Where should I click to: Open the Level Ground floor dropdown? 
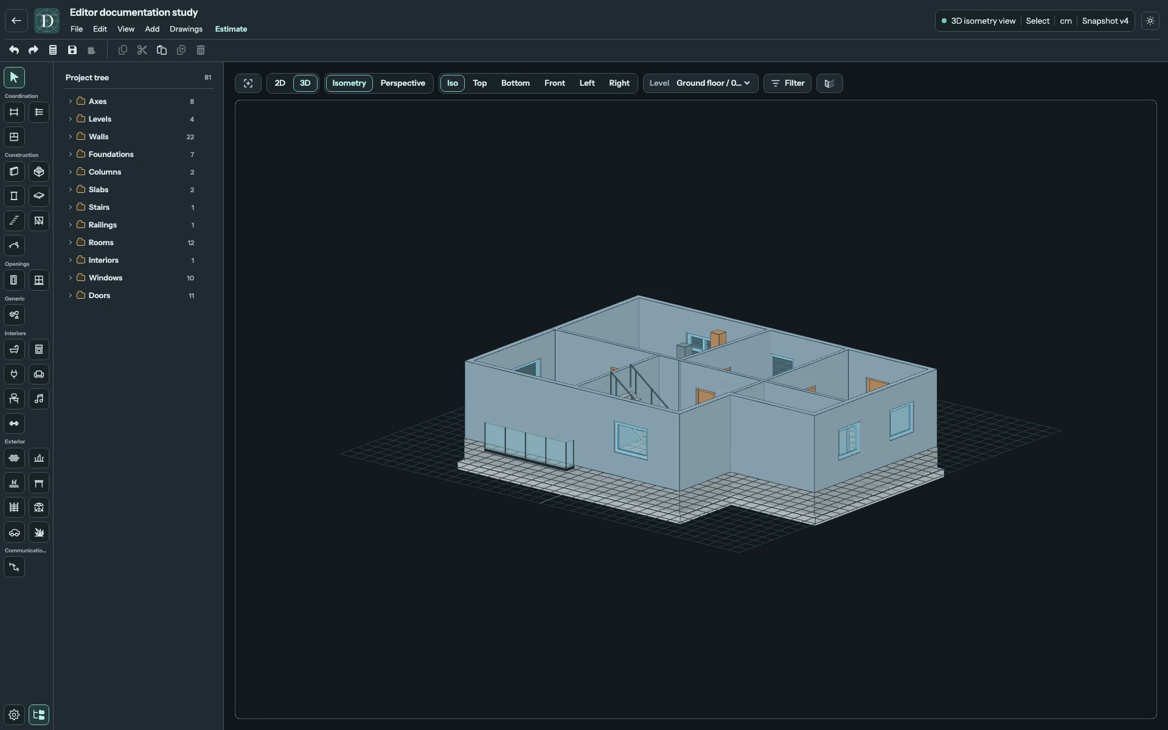click(x=701, y=83)
